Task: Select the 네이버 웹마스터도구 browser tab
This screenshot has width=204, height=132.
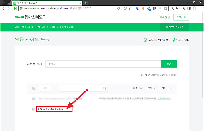Action: tap(47, 3)
